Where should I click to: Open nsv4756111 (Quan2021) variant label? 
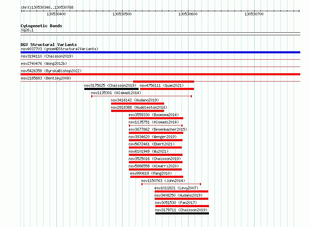click(162, 85)
